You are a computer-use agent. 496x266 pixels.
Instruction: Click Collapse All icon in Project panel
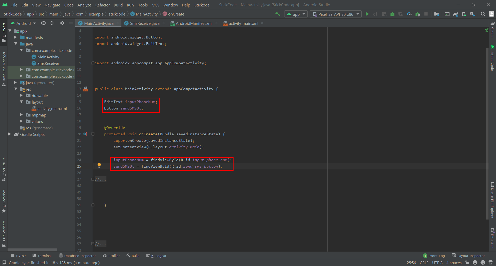(52, 23)
